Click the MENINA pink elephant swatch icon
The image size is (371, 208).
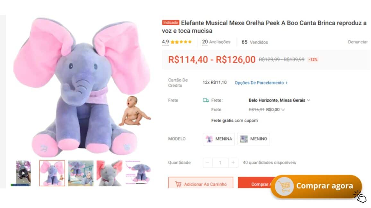[209, 139]
